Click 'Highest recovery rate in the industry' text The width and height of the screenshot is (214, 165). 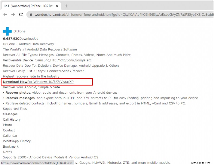click(32, 76)
